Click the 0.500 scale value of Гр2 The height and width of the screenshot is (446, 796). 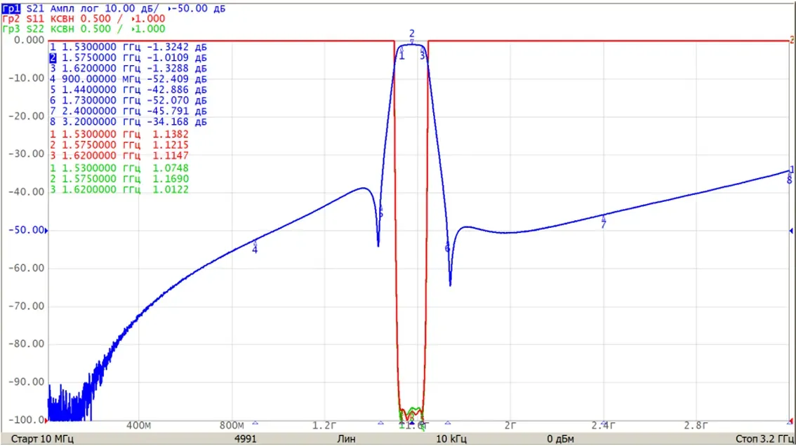click(x=95, y=19)
